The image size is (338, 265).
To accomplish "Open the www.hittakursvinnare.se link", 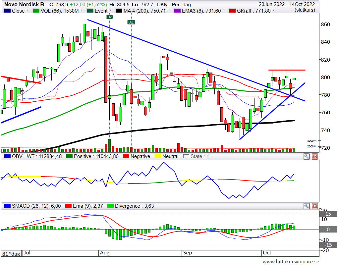I will 291,262.
